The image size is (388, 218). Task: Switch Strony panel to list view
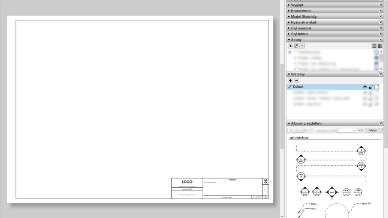374,46
